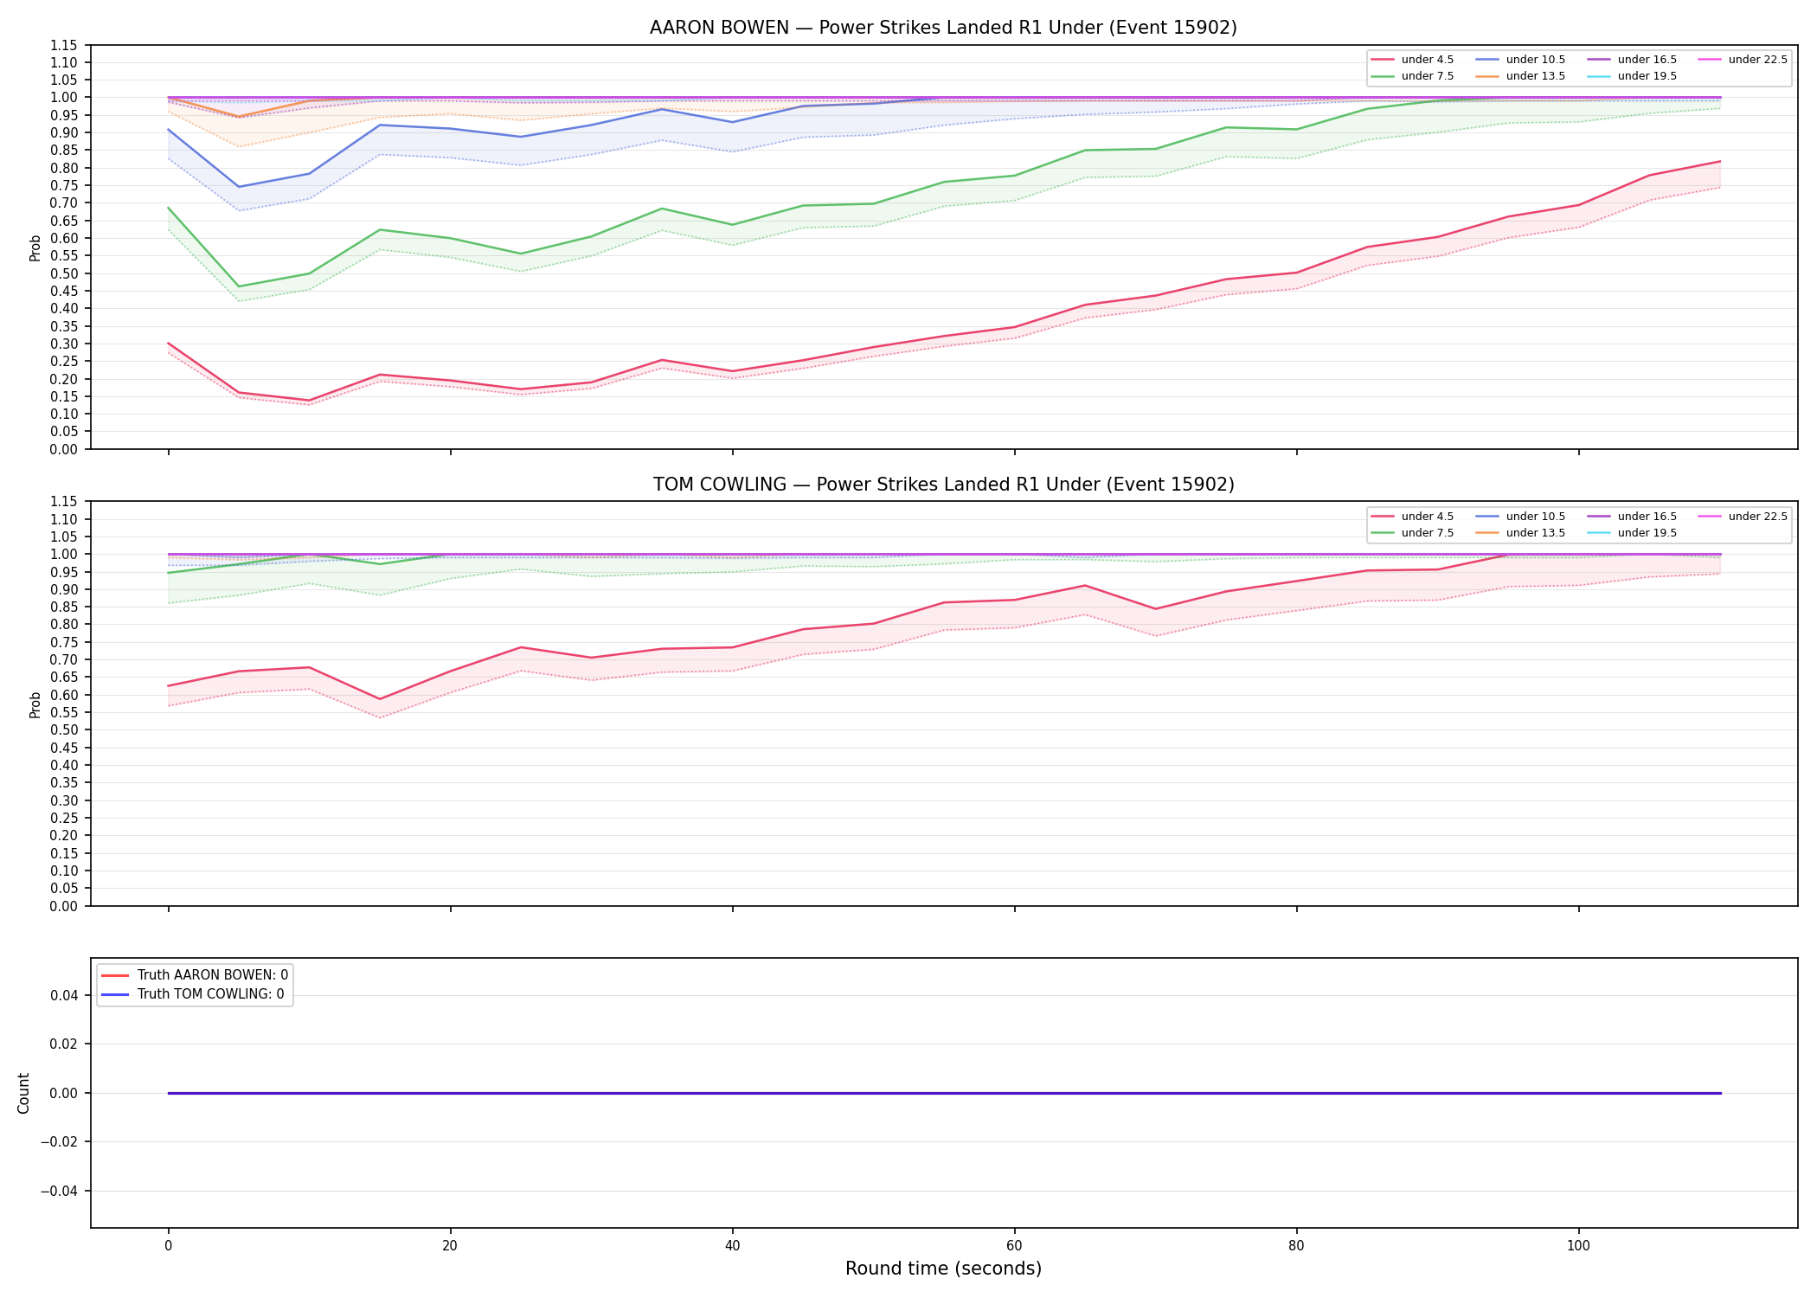The width and height of the screenshot is (1817, 1298).
Task: Click 'Truth AARON BOWEN: 0' legend label
Action: [x=212, y=975]
